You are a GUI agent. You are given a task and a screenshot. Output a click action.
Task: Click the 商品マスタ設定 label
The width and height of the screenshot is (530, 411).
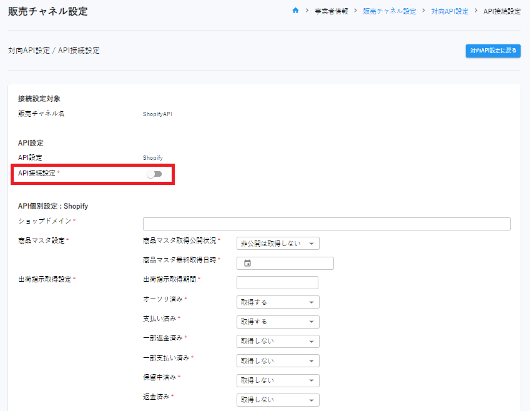(41, 240)
